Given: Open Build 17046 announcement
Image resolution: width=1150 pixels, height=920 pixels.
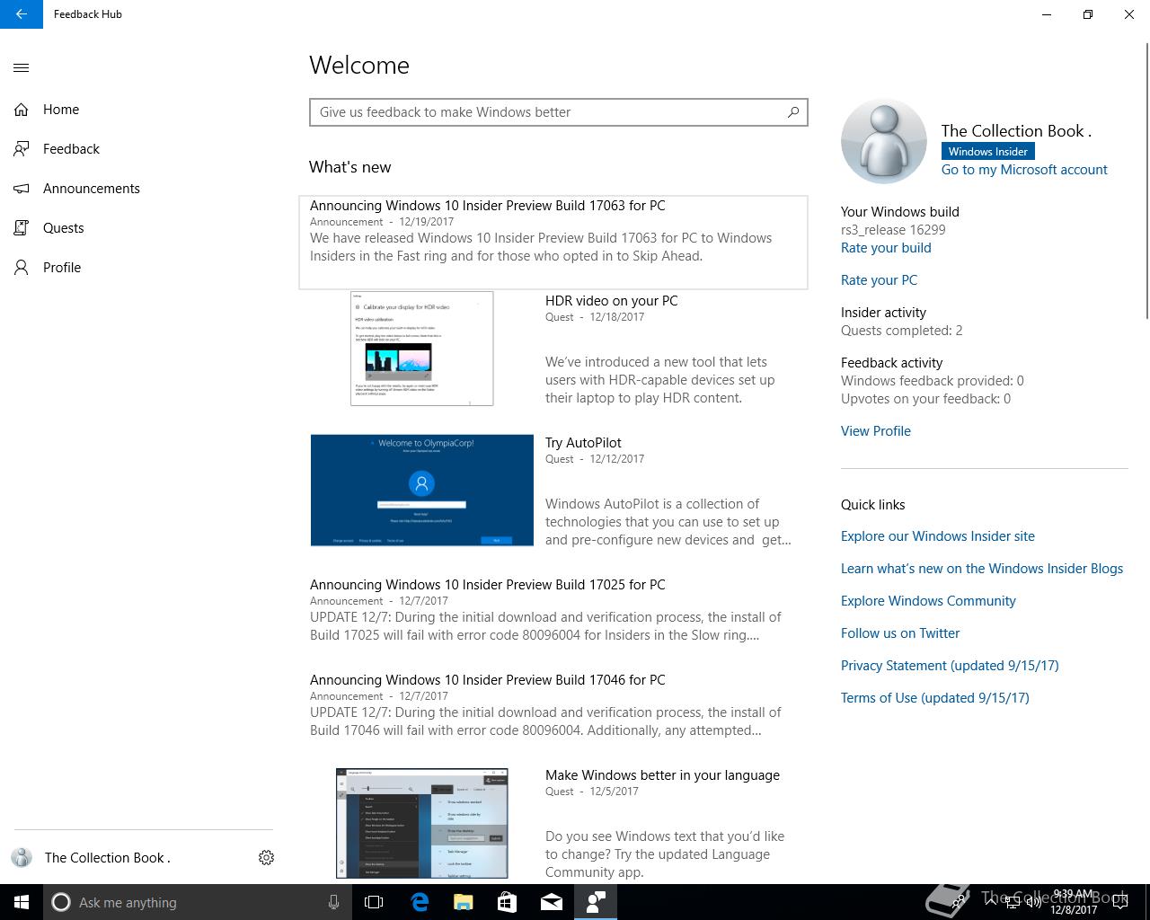Looking at the screenshot, I should point(553,705).
